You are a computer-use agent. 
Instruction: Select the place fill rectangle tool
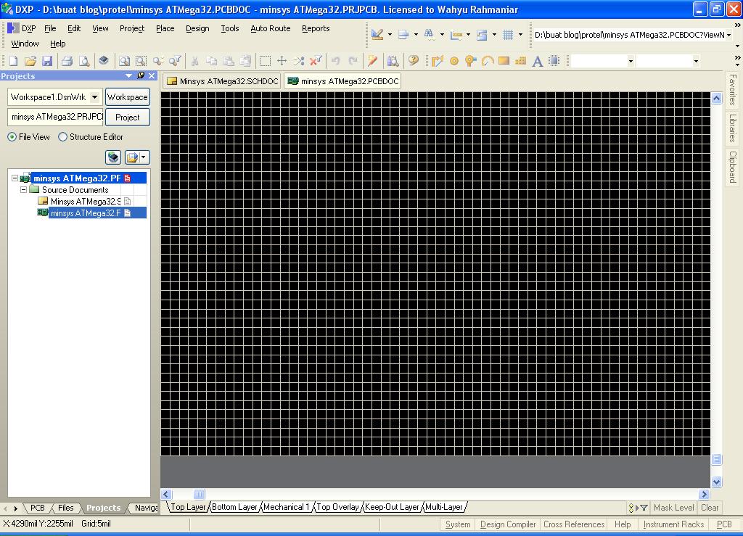tap(504, 60)
